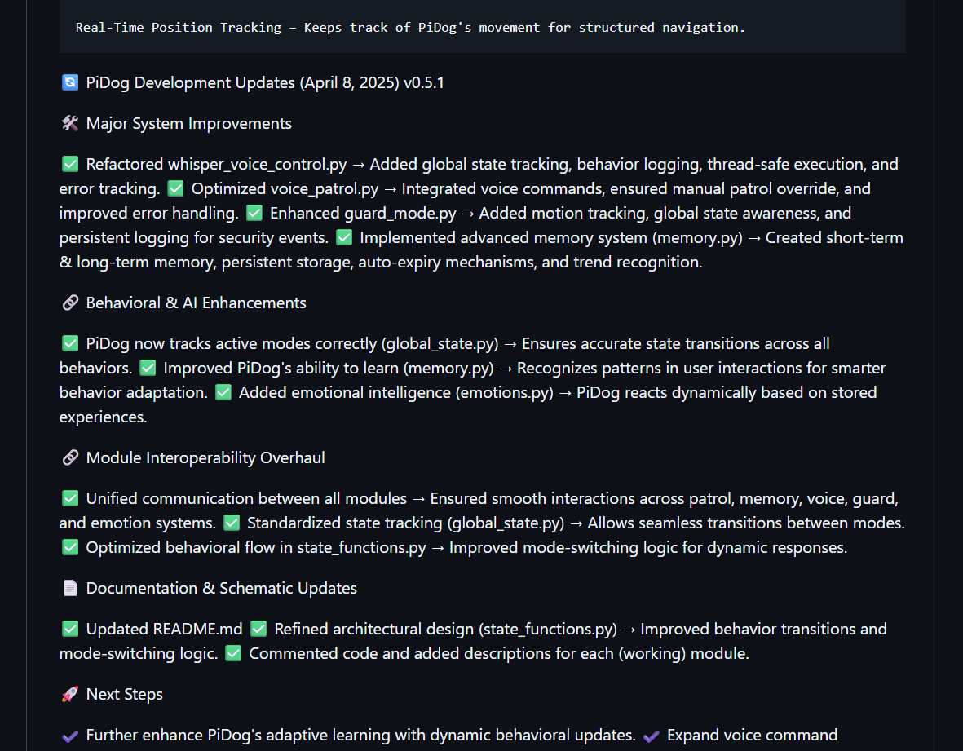
Task: Click the purple check mark before Further enhance
Action: [x=70, y=736]
